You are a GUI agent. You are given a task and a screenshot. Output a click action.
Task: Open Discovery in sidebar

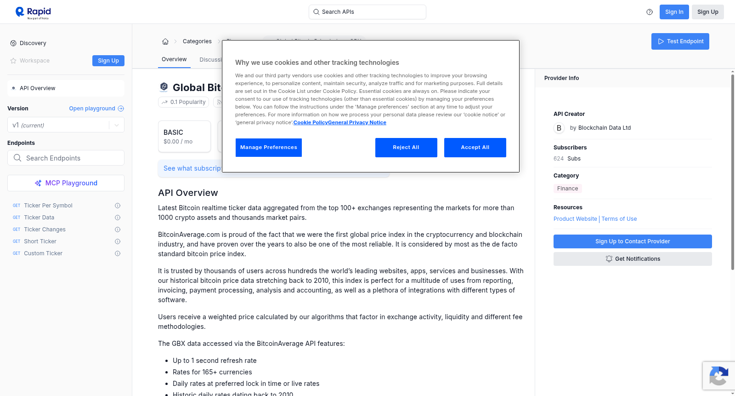point(33,43)
